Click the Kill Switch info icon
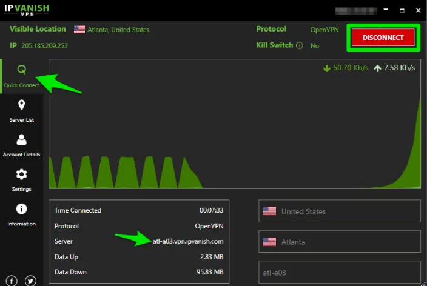The image size is (427, 286). (x=299, y=45)
